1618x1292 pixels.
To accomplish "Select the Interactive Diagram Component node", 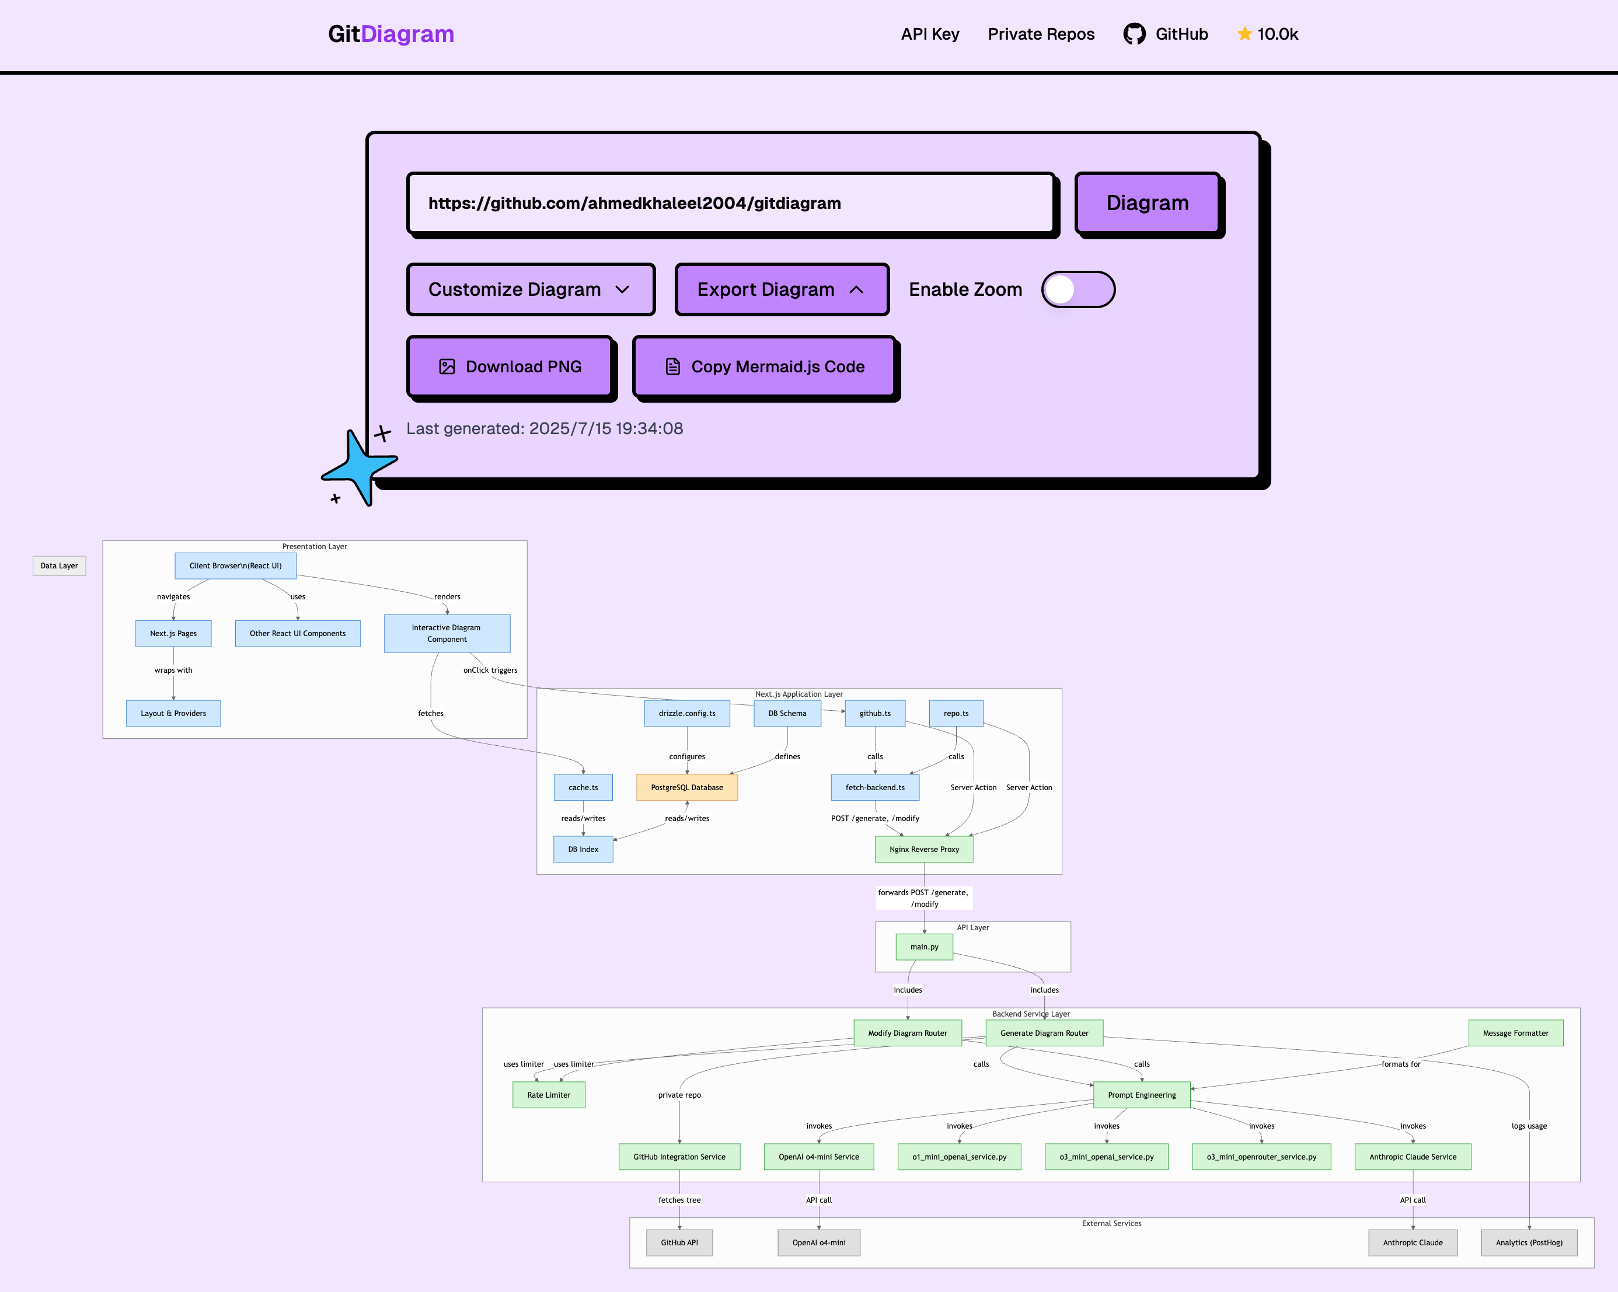I will pyautogui.click(x=447, y=633).
